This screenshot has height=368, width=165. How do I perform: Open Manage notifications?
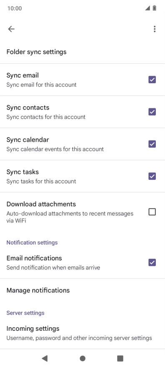tap(82, 290)
